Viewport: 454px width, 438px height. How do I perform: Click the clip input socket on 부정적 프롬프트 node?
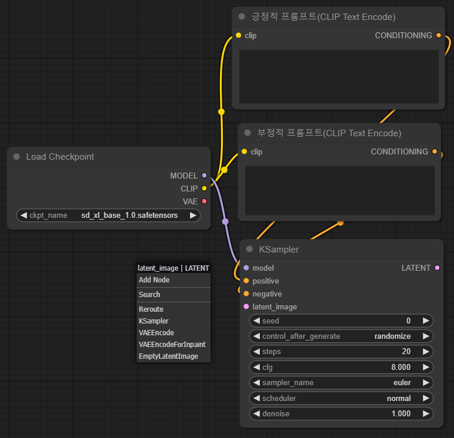click(x=244, y=151)
